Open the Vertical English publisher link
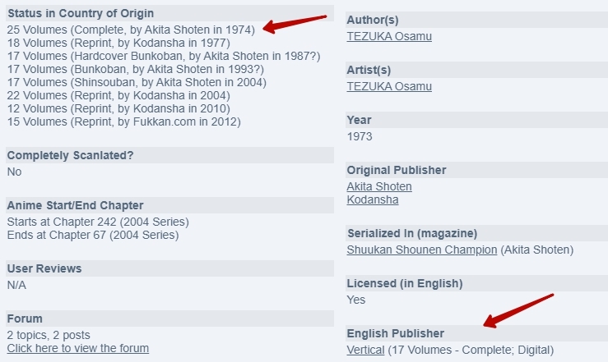 (365, 350)
